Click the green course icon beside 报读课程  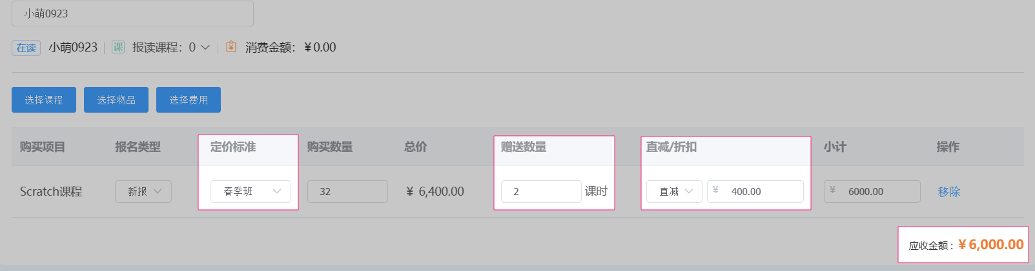point(118,47)
